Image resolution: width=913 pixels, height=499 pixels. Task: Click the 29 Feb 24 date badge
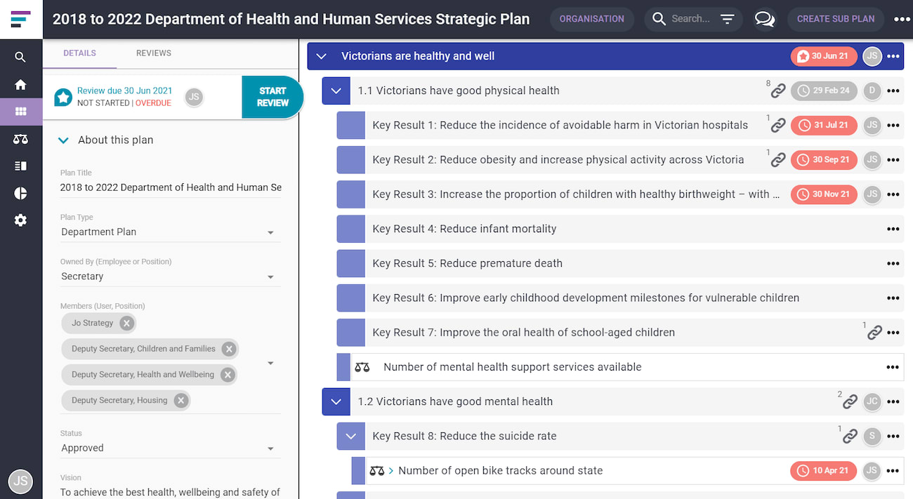[824, 91]
